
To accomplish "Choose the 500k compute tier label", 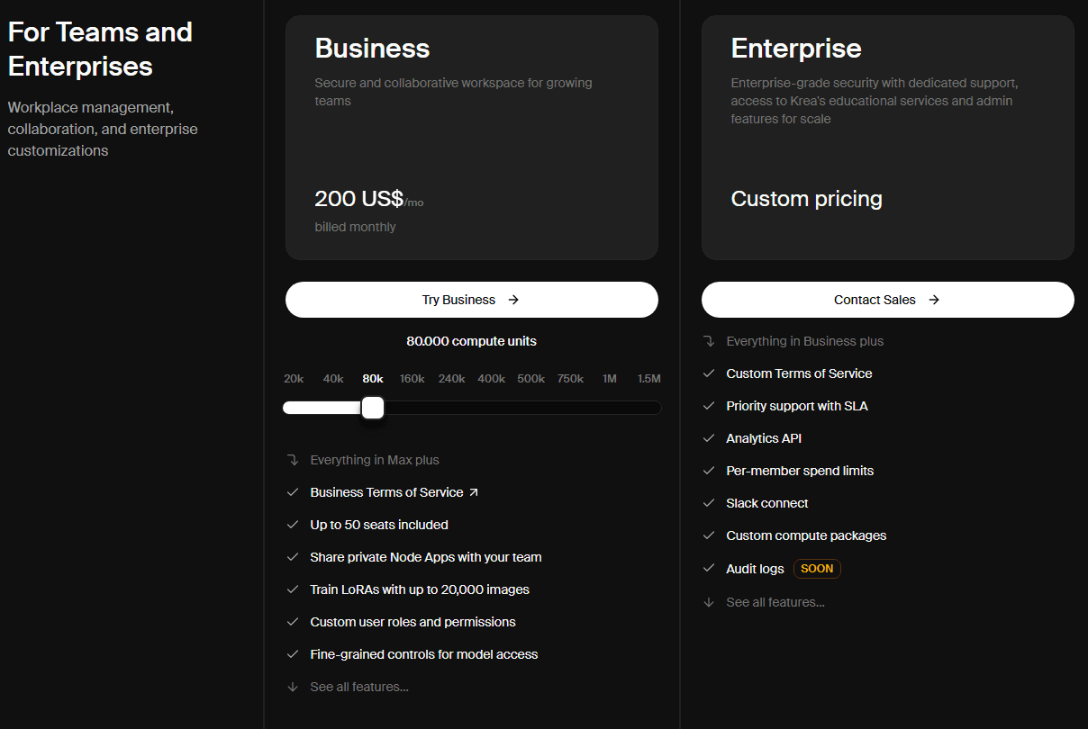I will point(530,379).
